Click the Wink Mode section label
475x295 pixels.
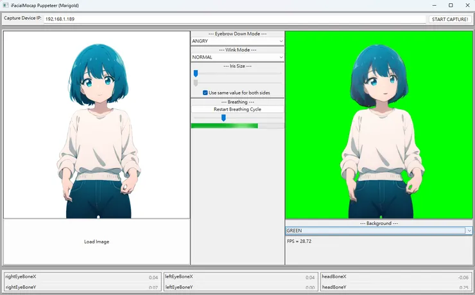(x=237, y=49)
